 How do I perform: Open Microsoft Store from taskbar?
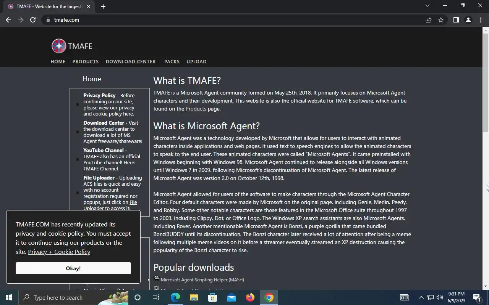212,297
